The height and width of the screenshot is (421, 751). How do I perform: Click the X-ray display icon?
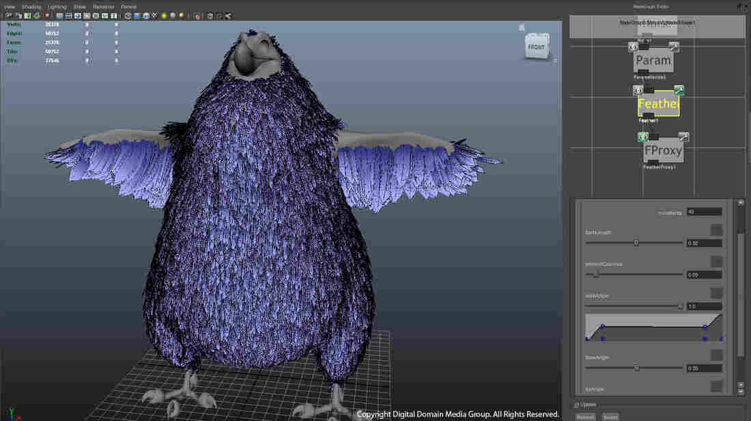210,16
